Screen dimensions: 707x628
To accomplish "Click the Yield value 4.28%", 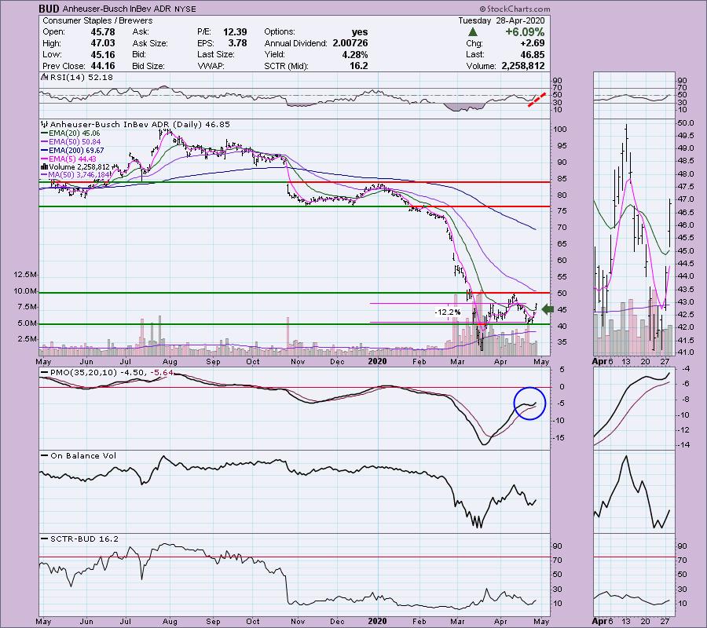I will pyautogui.click(x=354, y=54).
